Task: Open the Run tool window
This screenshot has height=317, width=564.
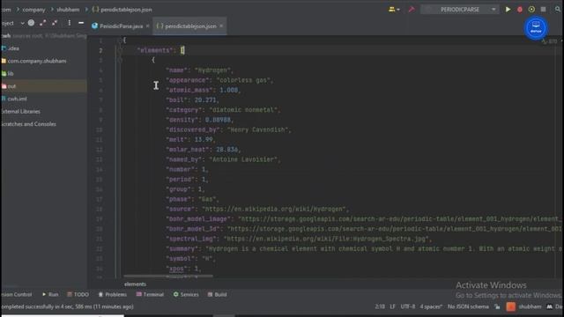Action: (x=50, y=294)
